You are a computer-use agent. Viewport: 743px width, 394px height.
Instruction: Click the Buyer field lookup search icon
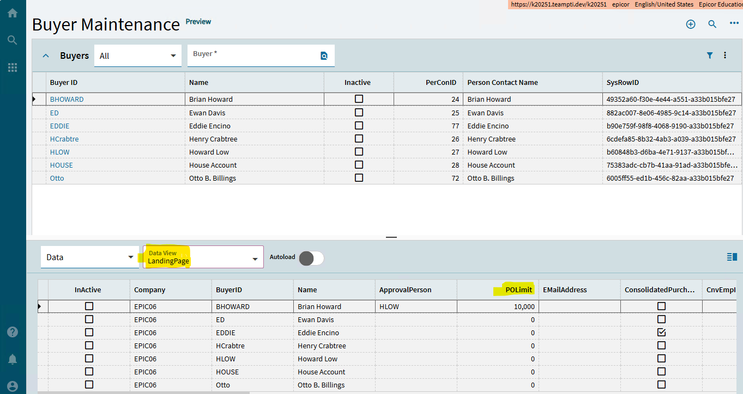(x=324, y=56)
